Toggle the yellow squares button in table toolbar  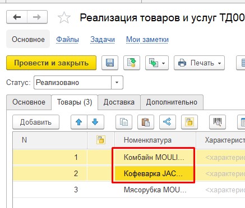(x=189, y=122)
